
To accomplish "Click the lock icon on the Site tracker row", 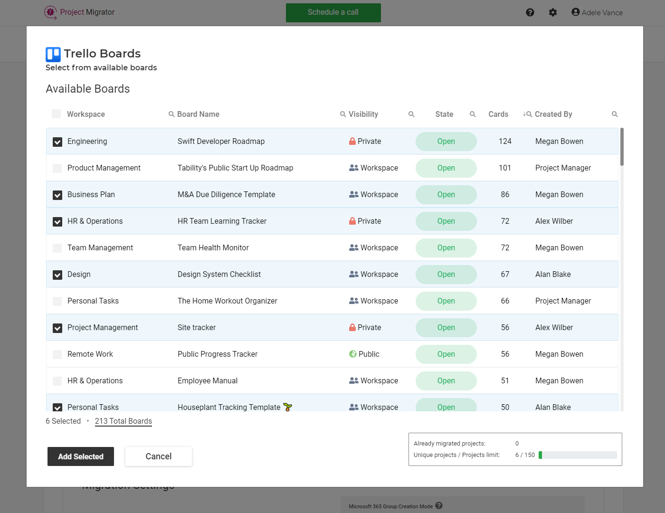I will (x=352, y=327).
